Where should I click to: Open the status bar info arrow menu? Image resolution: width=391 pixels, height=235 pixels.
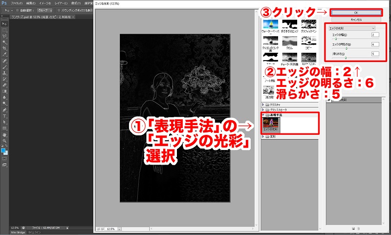click(67, 228)
